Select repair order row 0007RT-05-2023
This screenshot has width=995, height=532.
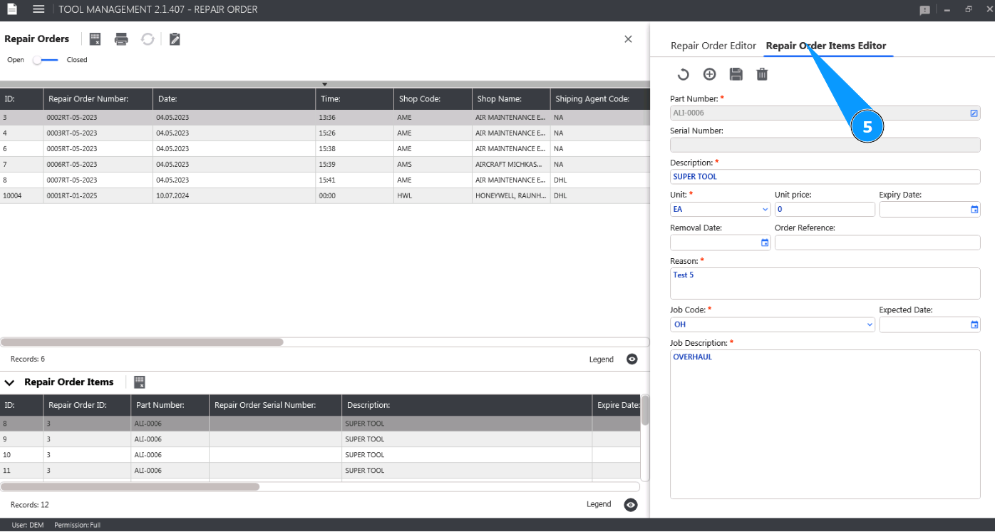click(325, 180)
